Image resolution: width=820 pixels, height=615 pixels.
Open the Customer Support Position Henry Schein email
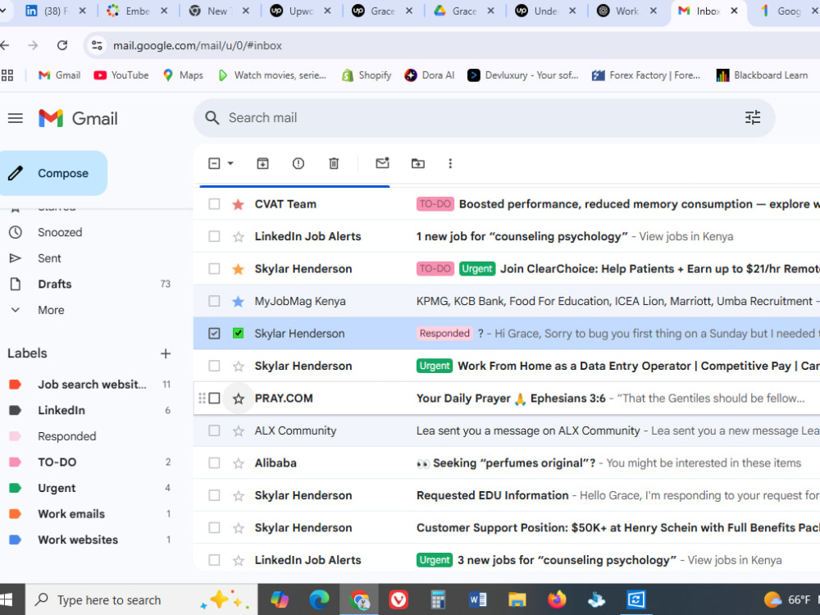coord(506,527)
